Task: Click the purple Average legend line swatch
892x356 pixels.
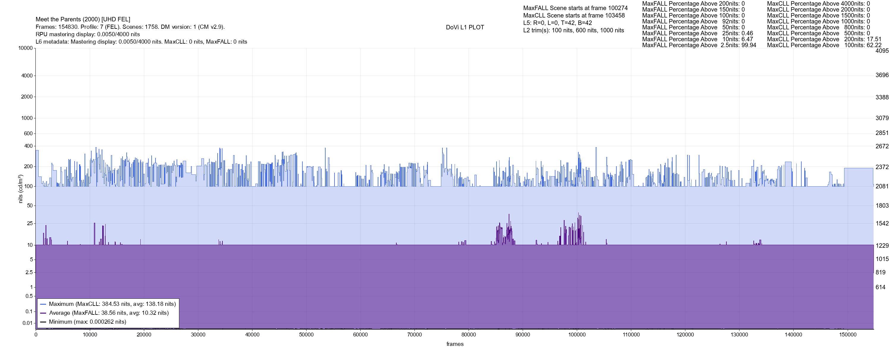Action: pyautogui.click(x=43, y=313)
